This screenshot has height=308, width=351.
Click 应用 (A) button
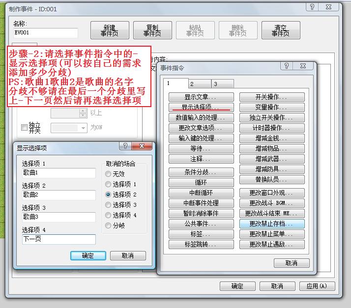pos(317,286)
